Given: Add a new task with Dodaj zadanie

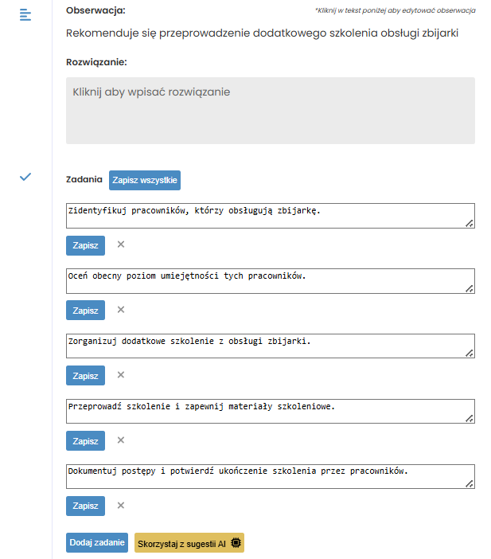Looking at the screenshot, I should coord(97,542).
